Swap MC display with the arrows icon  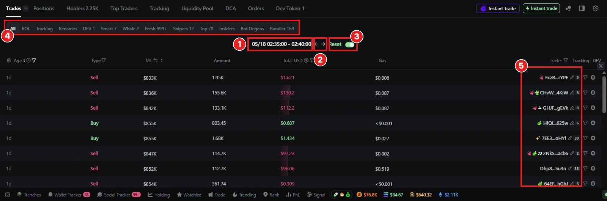156,60
